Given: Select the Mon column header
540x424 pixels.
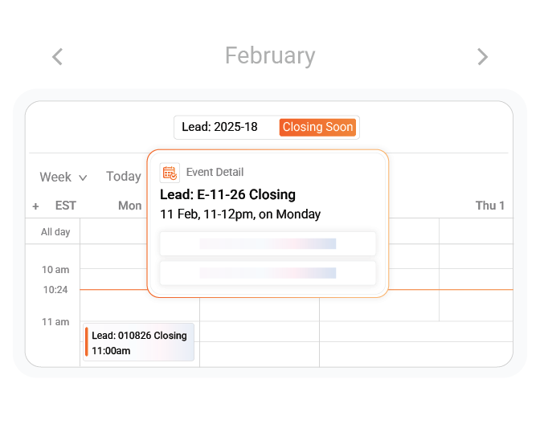Looking at the screenshot, I should coord(129,206).
